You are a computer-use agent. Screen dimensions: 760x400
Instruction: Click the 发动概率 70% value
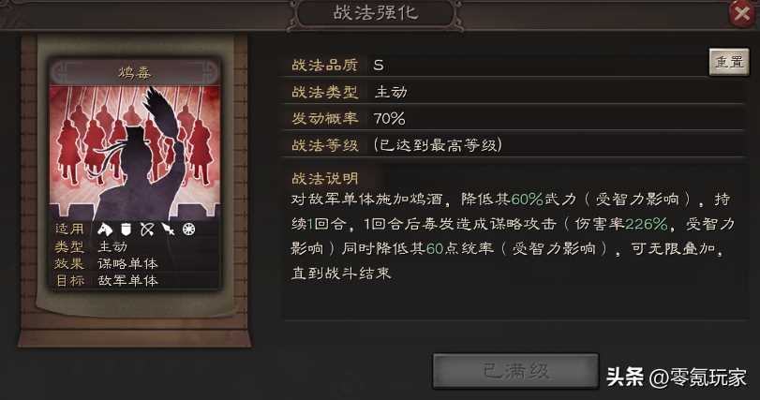click(389, 118)
